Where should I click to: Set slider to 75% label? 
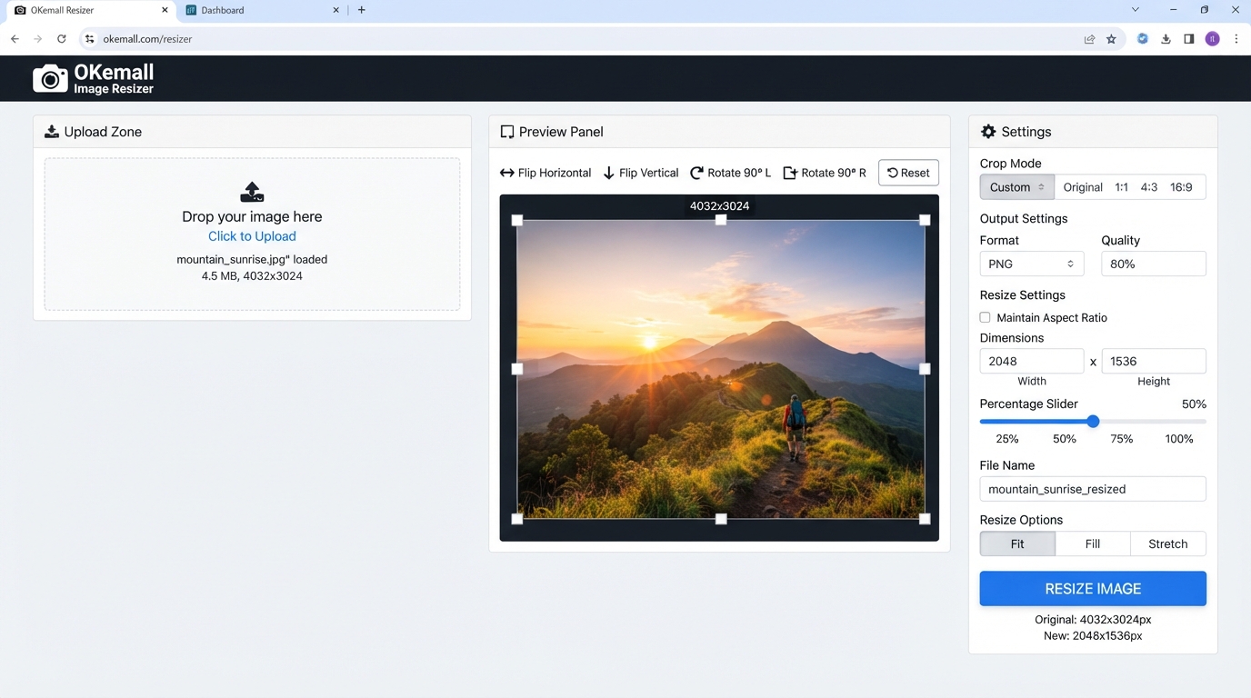point(1122,439)
